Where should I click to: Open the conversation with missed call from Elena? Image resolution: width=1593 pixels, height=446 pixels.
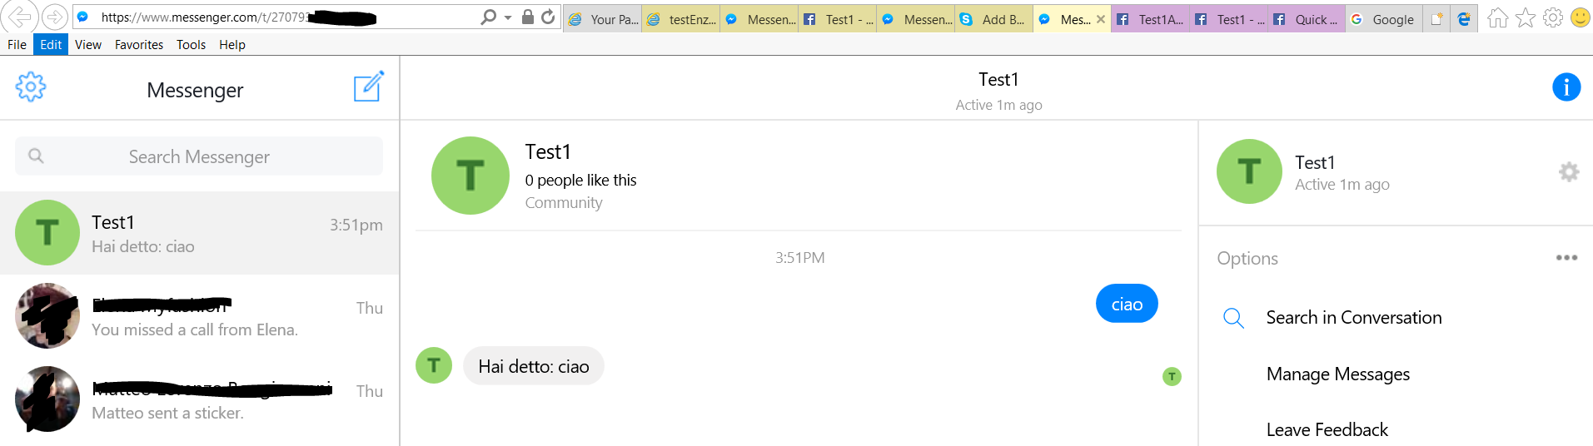[199, 316]
